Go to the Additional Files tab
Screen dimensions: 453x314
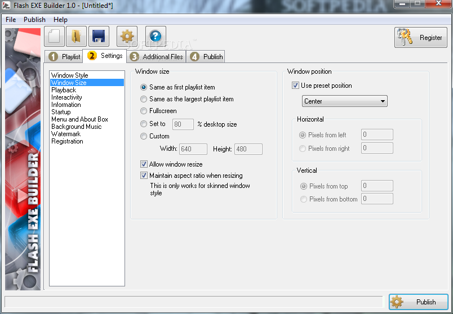[156, 57]
